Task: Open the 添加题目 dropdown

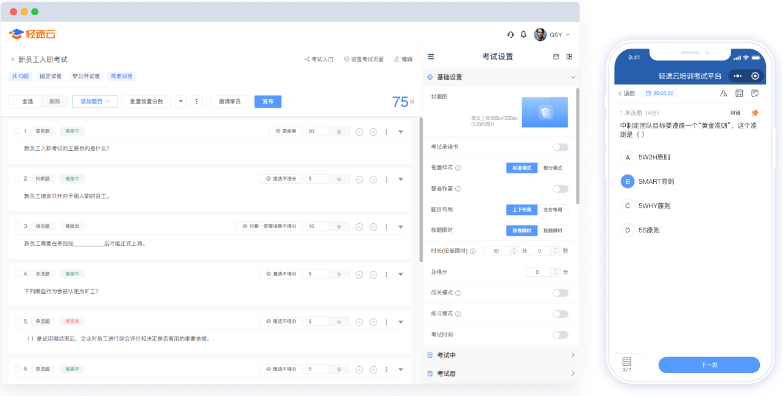Action: (94, 102)
